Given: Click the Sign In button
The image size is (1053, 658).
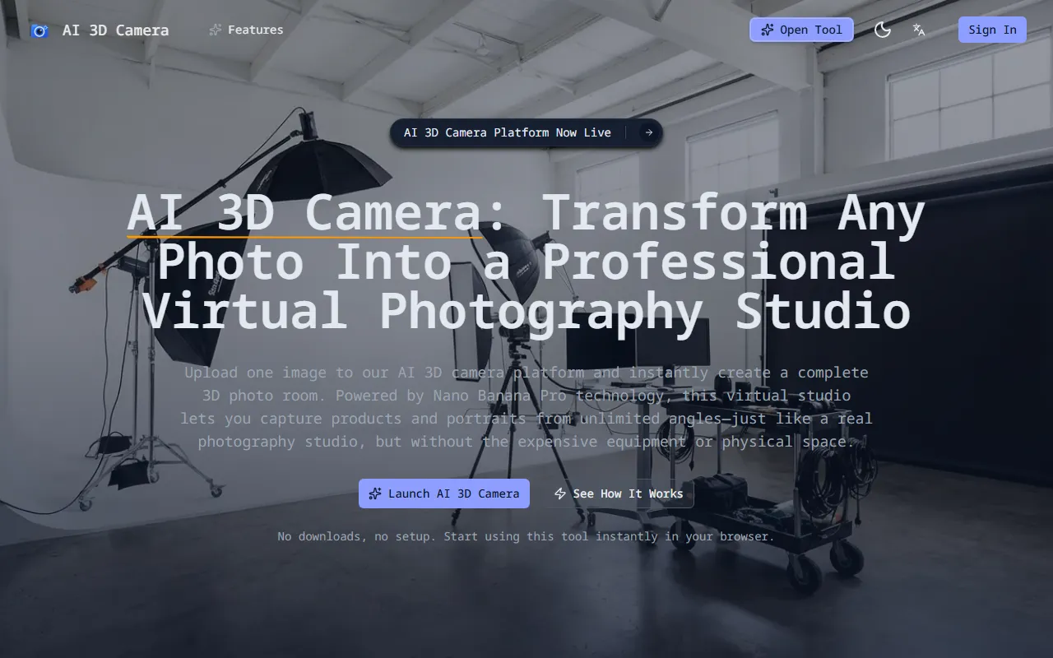Looking at the screenshot, I should click(x=992, y=30).
